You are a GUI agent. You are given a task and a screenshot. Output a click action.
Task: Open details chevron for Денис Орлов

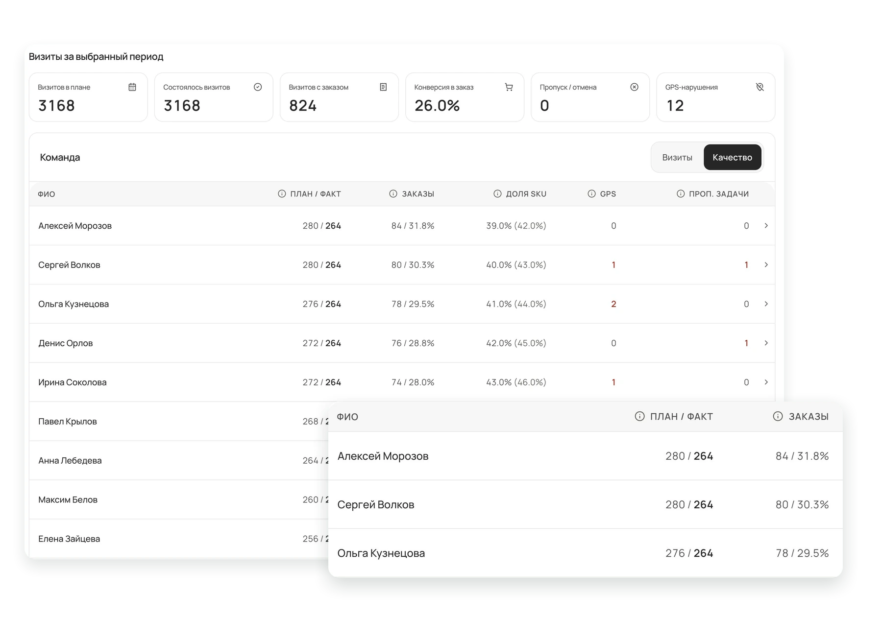coord(766,343)
